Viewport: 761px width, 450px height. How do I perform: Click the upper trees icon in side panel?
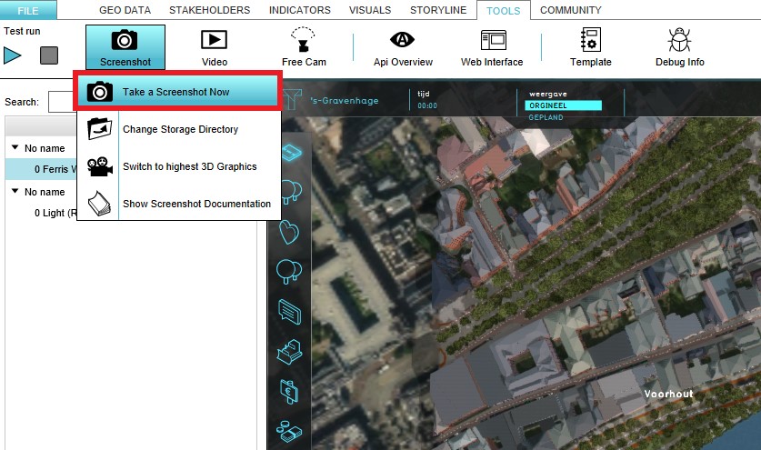click(290, 191)
